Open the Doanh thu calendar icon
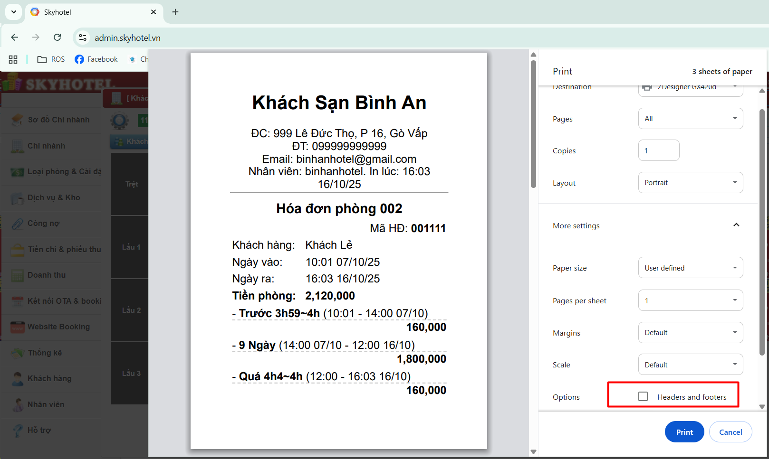 [17, 275]
